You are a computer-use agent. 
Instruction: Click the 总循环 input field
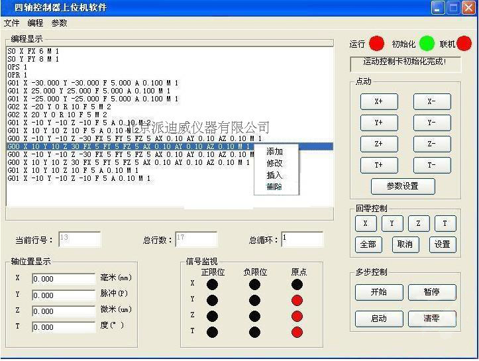(x=301, y=239)
